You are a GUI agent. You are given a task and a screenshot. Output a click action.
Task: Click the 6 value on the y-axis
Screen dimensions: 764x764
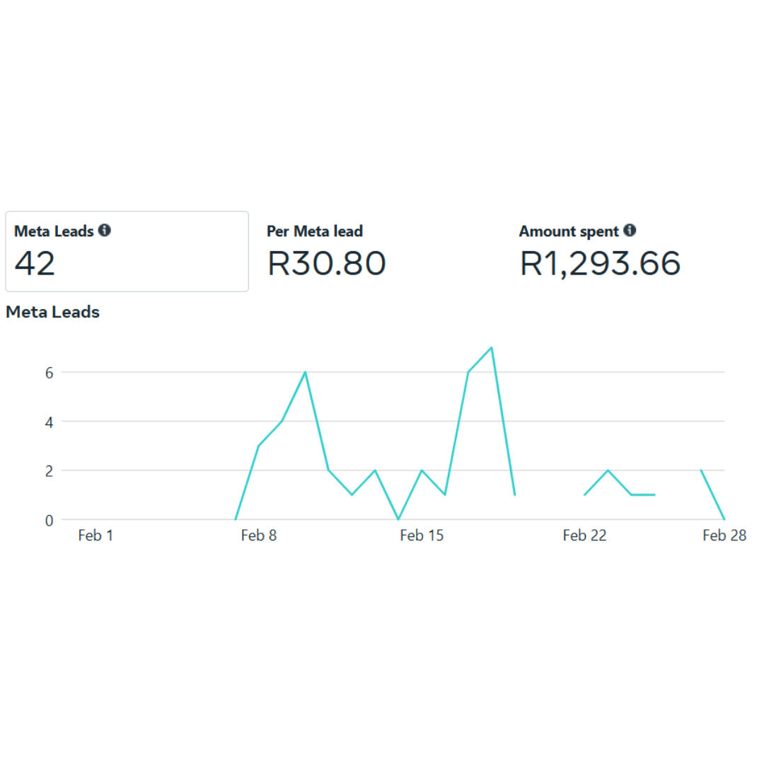[x=50, y=374]
